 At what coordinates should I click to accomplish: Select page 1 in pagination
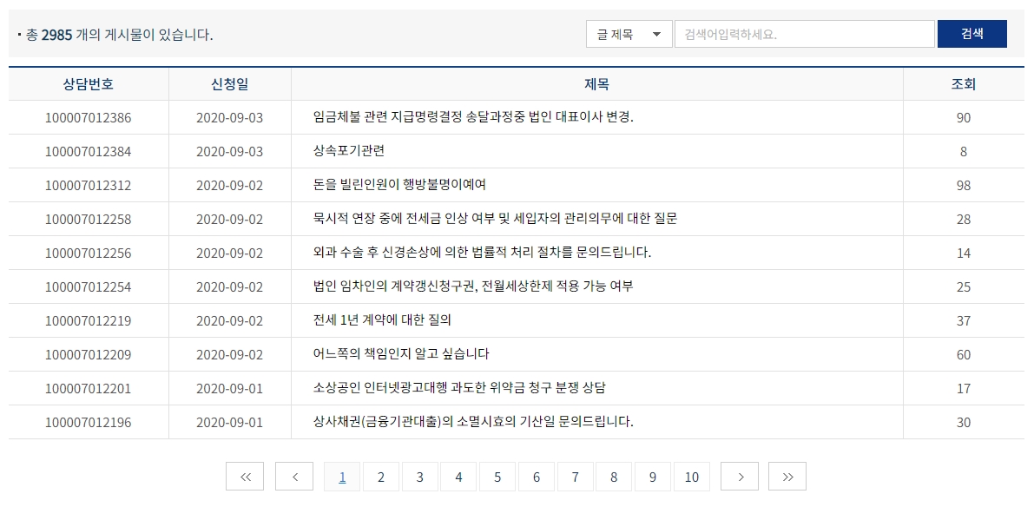click(342, 477)
